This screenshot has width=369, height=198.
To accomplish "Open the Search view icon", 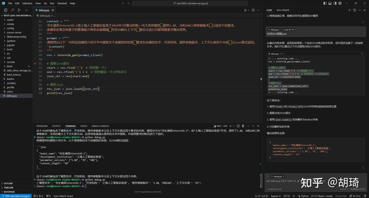I will click(x=12, y=10).
